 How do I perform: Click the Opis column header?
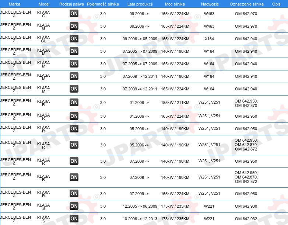[x=276, y=4]
